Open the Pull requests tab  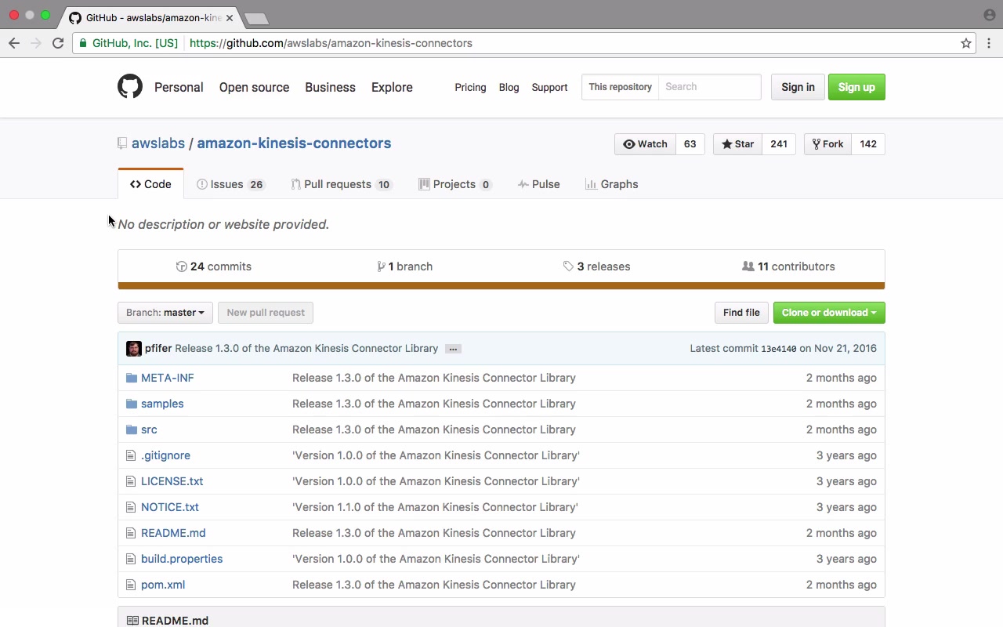[341, 184]
